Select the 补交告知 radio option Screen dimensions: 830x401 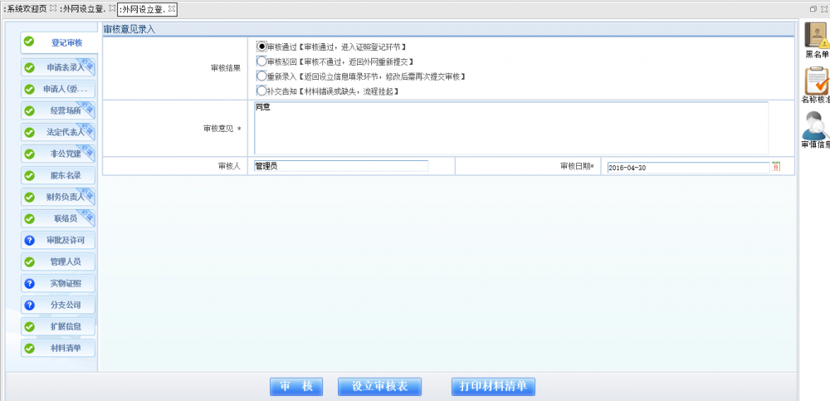pos(261,90)
